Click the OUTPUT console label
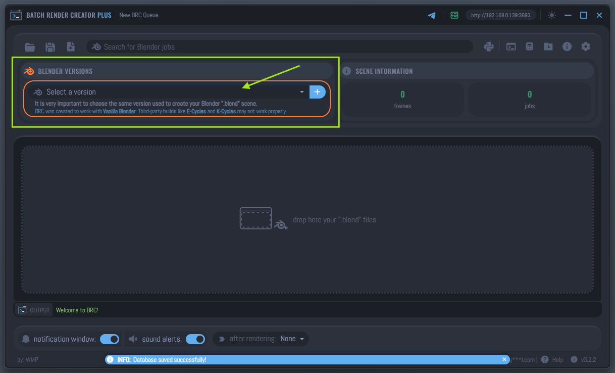This screenshot has width=615, height=373. [x=34, y=310]
